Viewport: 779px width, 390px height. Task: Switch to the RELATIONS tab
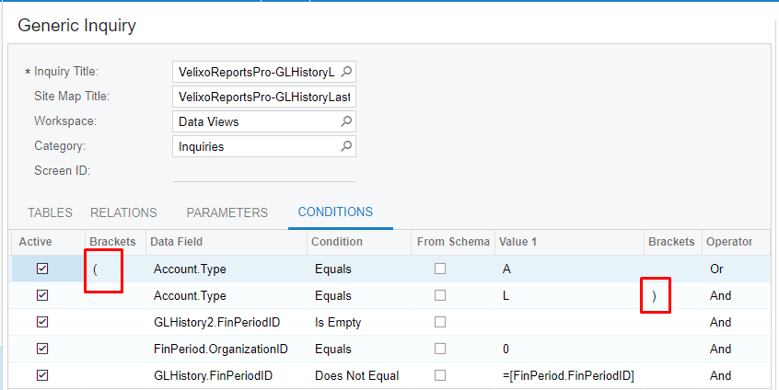(x=123, y=212)
